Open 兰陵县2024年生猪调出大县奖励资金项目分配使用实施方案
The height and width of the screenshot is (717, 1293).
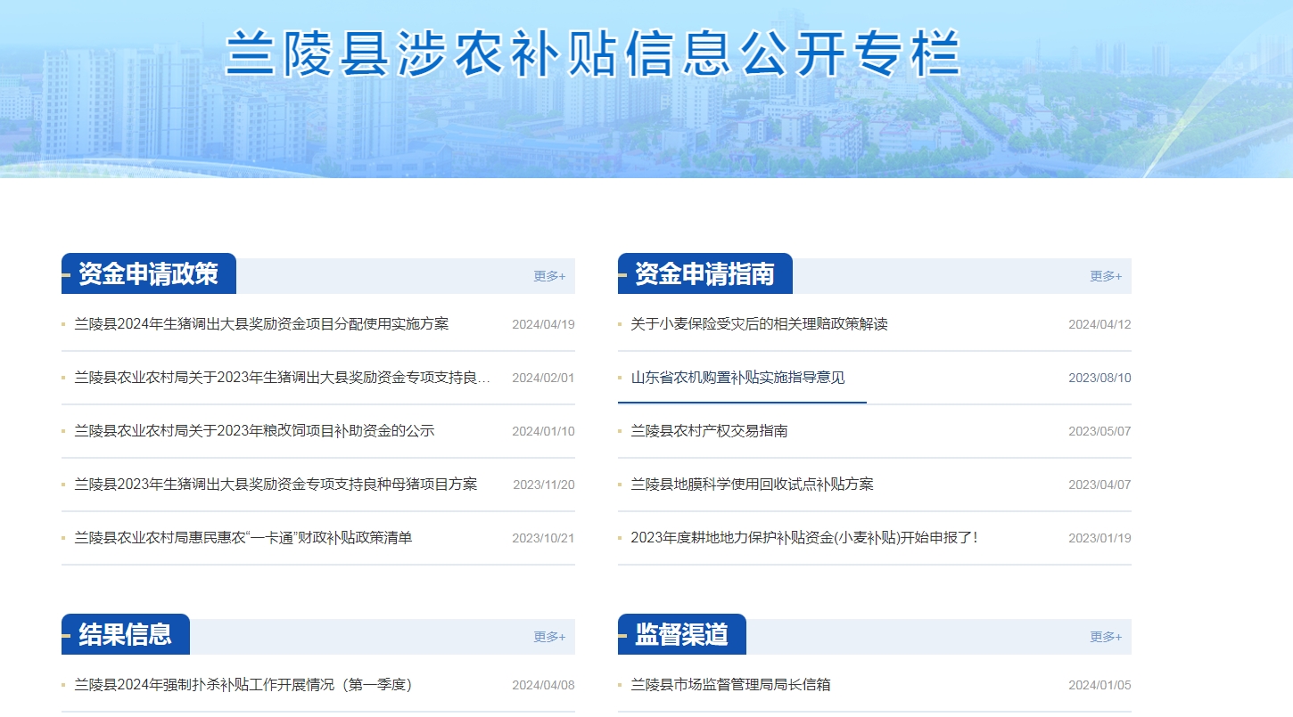(x=261, y=324)
